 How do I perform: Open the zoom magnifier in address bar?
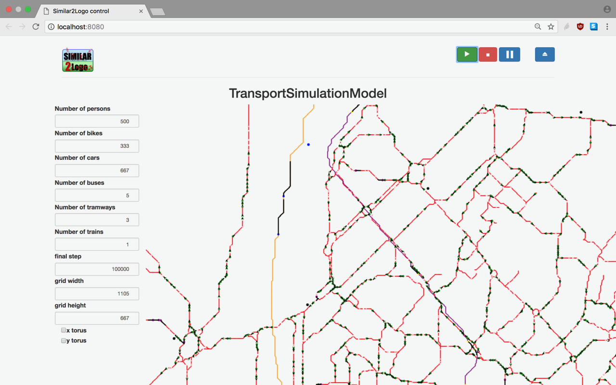coord(538,27)
